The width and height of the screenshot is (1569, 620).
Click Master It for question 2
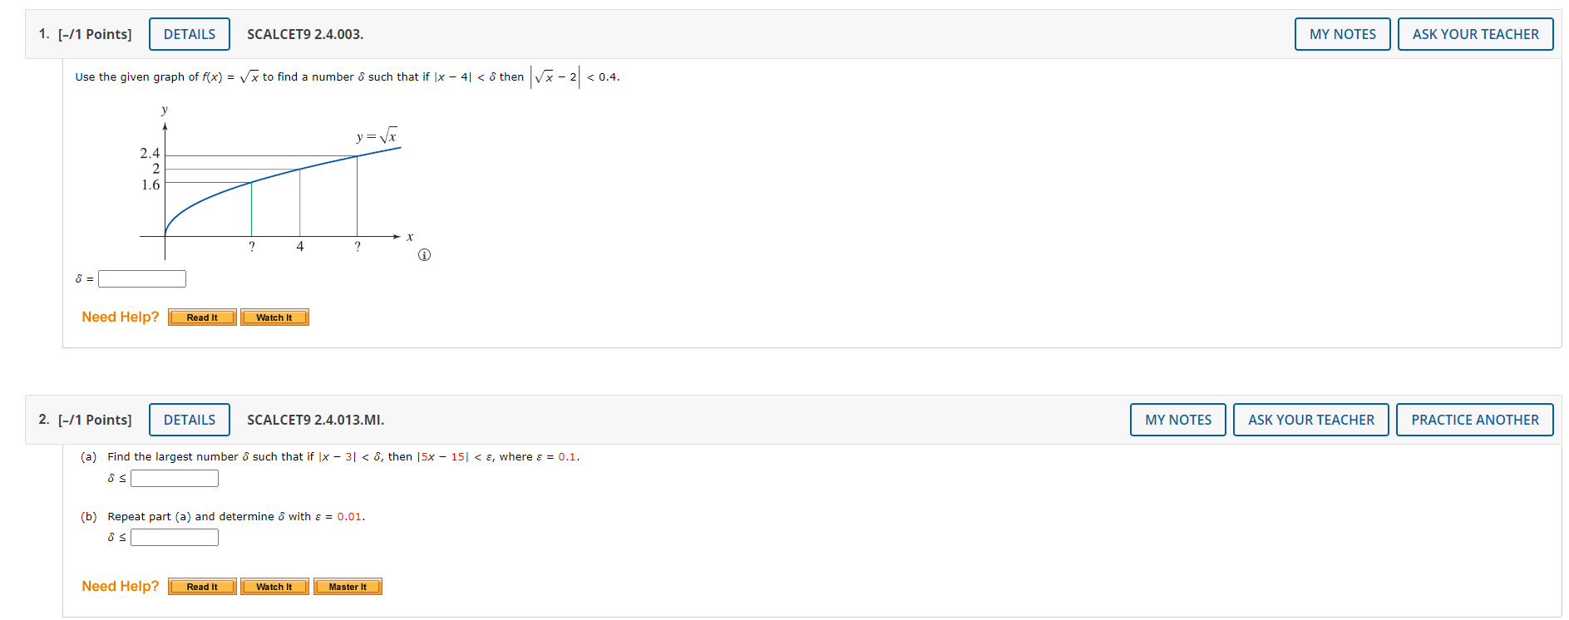[348, 586]
